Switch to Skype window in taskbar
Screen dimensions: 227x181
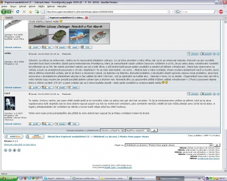point(56,179)
